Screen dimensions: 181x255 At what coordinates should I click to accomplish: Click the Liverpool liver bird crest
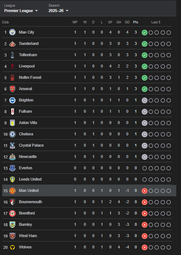coord(12,66)
